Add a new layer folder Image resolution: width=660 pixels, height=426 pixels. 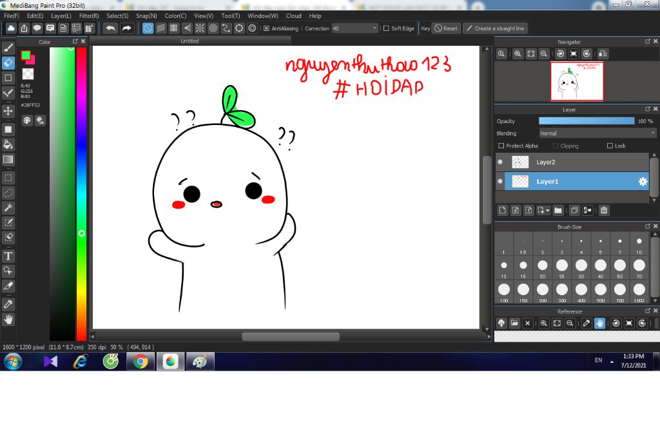(x=558, y=210)
